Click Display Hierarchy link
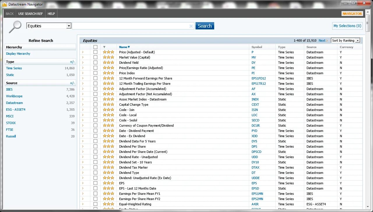Viewport: 373px width, 212px height. coord(18,54)
